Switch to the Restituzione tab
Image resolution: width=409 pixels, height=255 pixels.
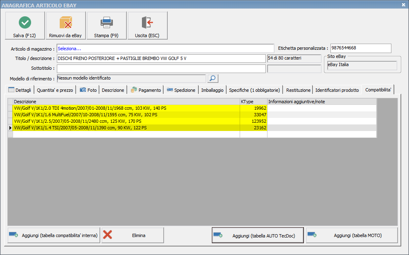click(x=298, y=90)
